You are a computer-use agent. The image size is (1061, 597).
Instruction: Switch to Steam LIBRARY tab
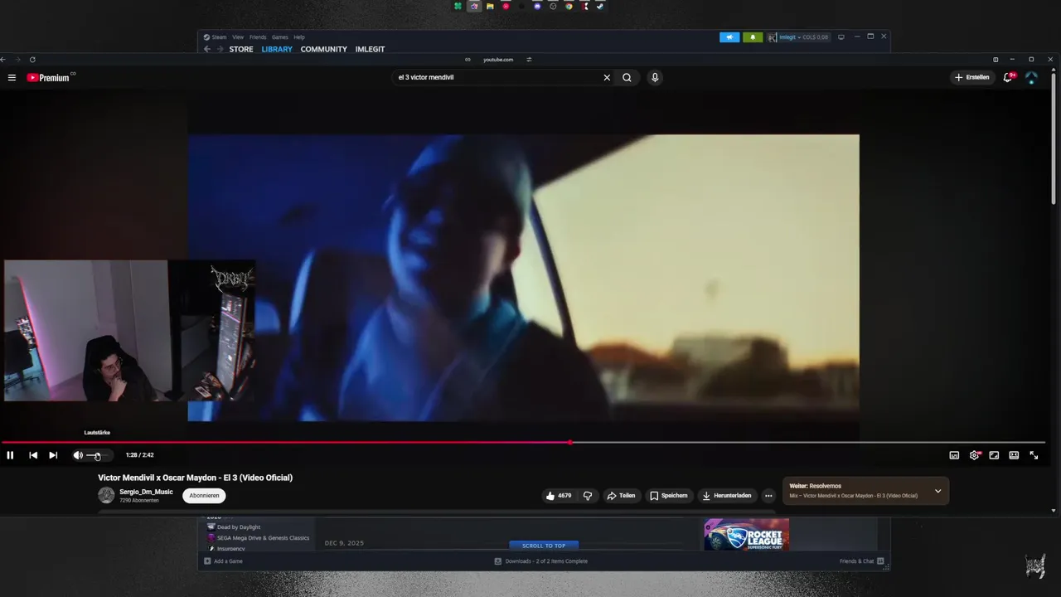coord(277,49)
